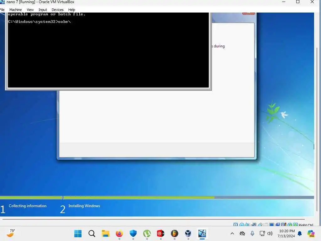Open the View menu
The height and width of the screenshot is (241, 321).
tap(30, 10)
